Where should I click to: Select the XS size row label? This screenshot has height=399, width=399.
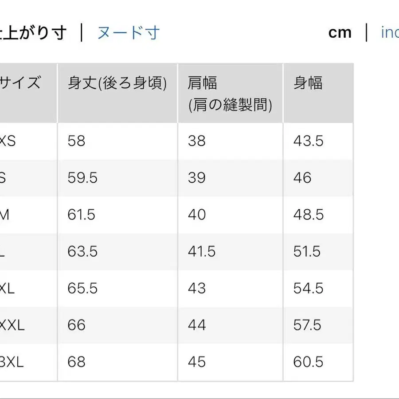pyautogui.click(x=9, y=141)
